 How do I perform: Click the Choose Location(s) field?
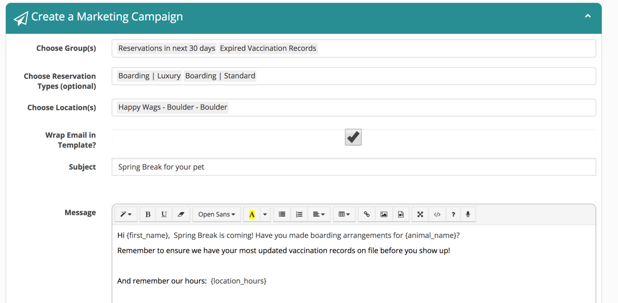[x=353, y=107]
